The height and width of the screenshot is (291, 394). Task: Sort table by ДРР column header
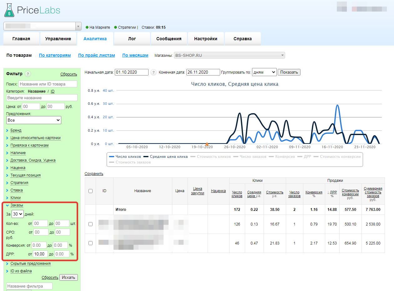(334, 192)
